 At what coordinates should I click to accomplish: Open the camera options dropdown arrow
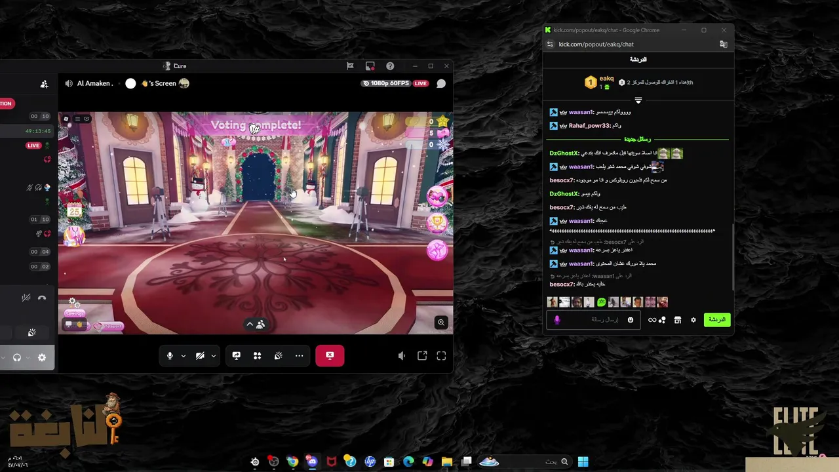tap(213, 356)
